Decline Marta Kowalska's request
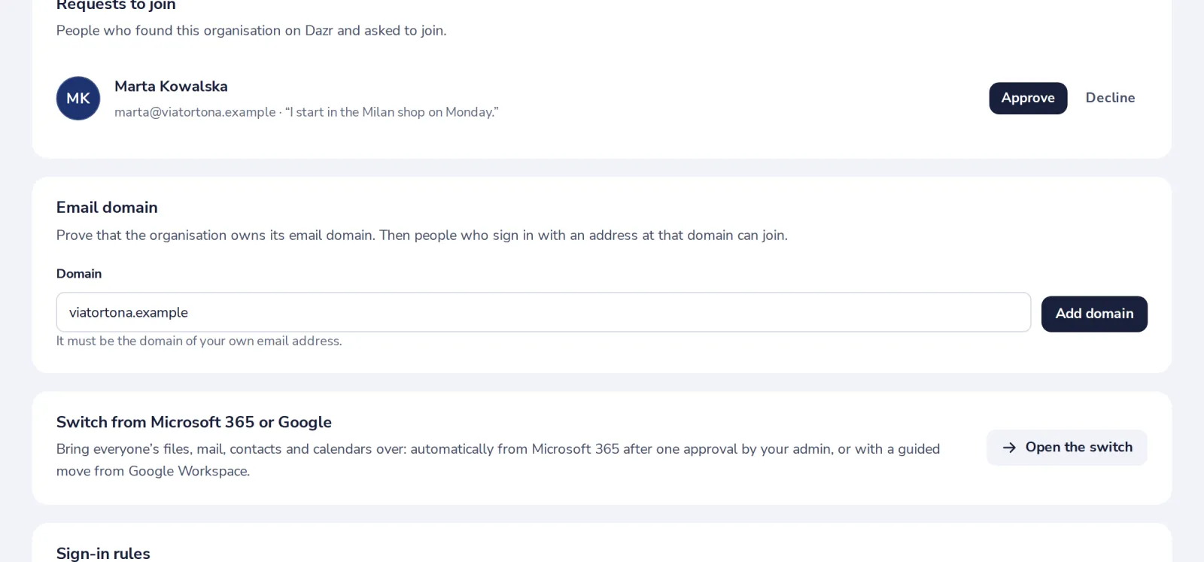This screenshot has height=562, width=1204. [1110, 98]
